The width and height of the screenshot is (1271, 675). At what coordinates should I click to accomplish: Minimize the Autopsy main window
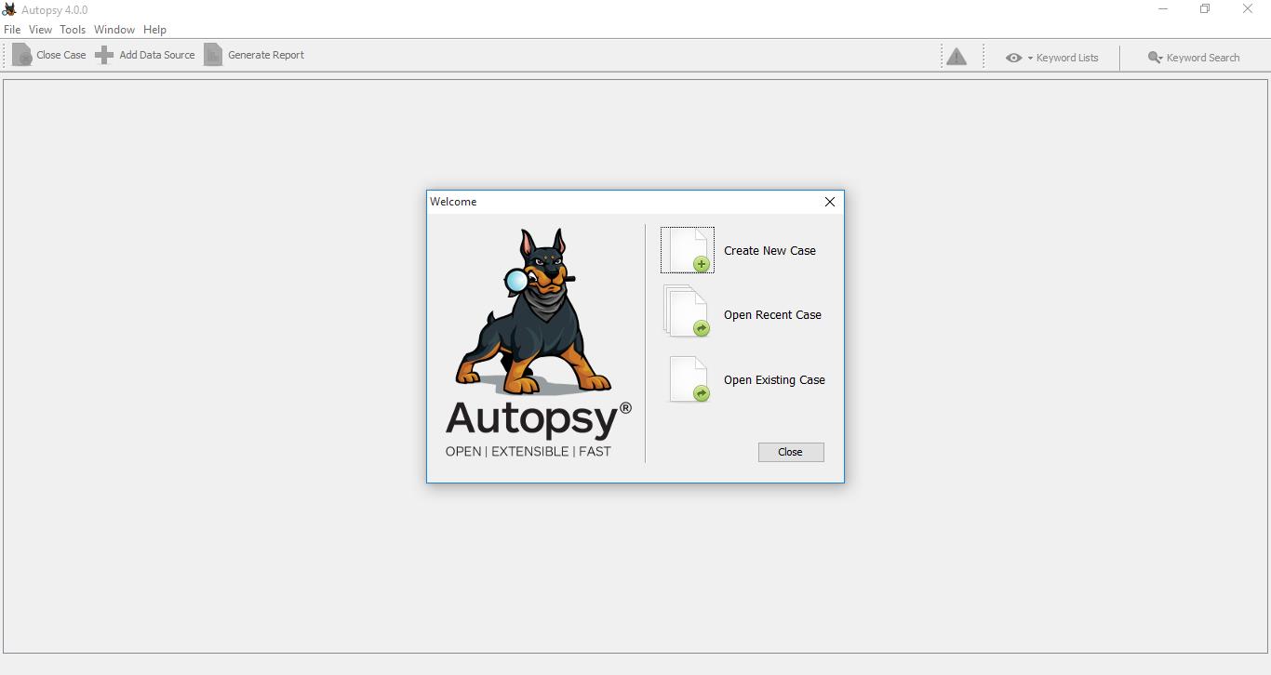pos(1163,9)
